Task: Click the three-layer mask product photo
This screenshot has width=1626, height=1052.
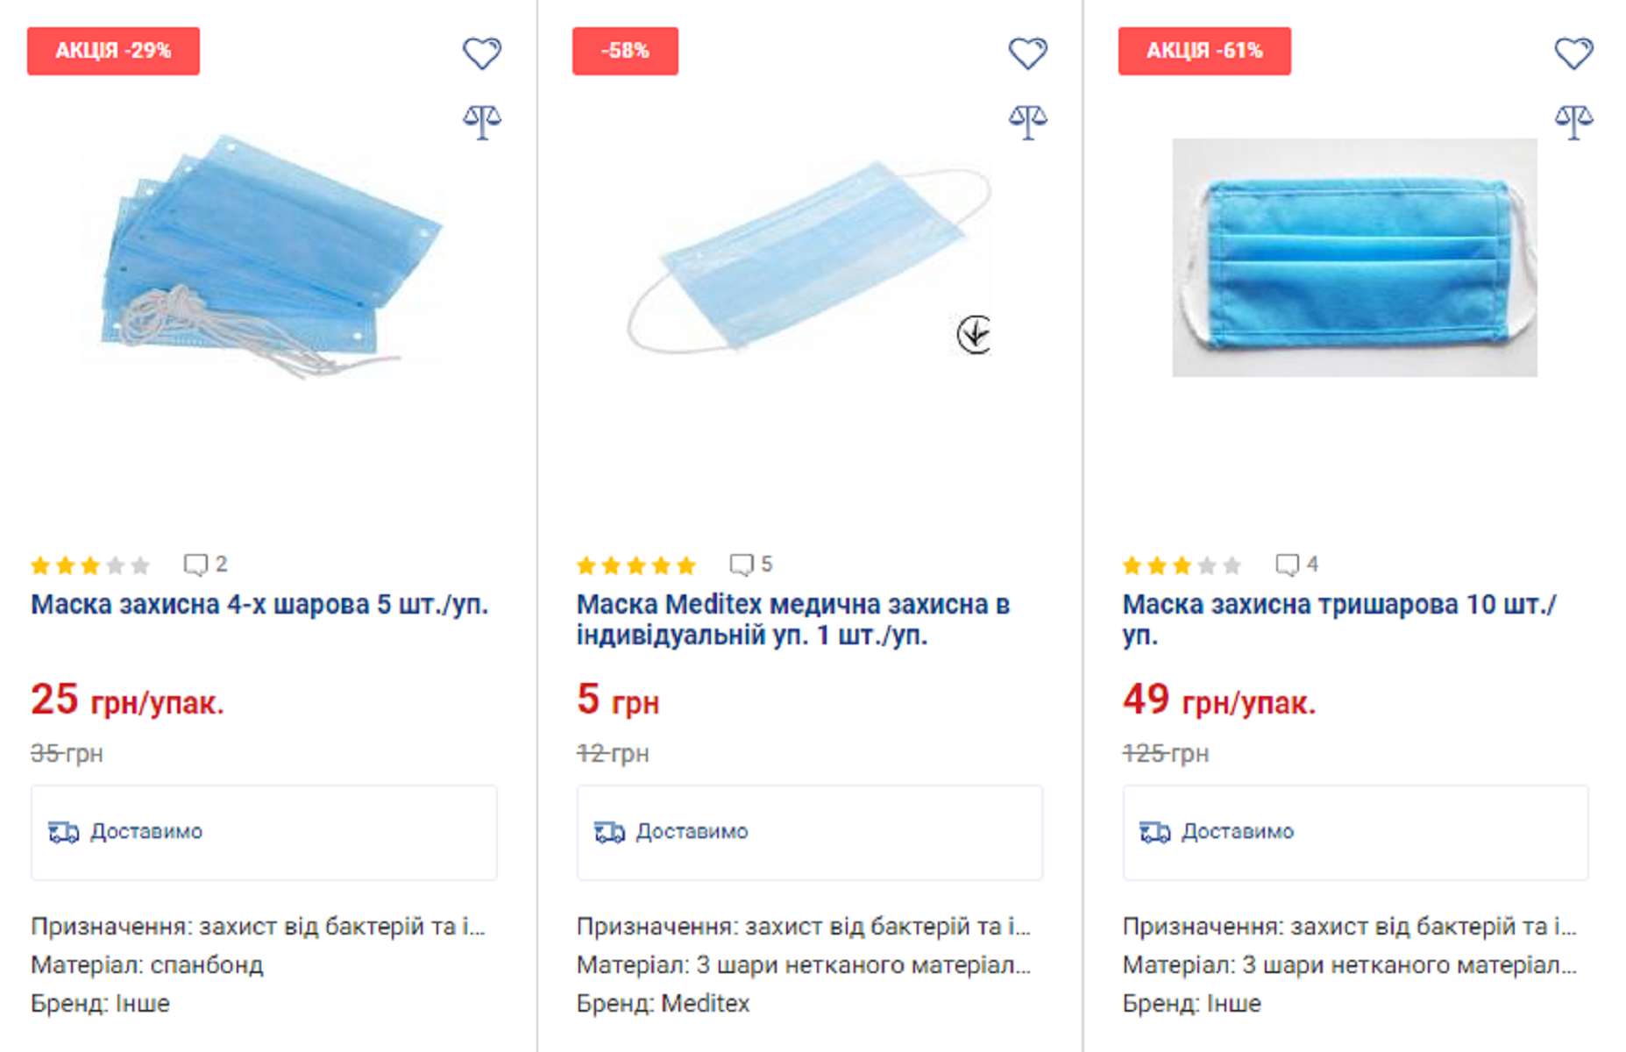Action: tap(1354, 257)
